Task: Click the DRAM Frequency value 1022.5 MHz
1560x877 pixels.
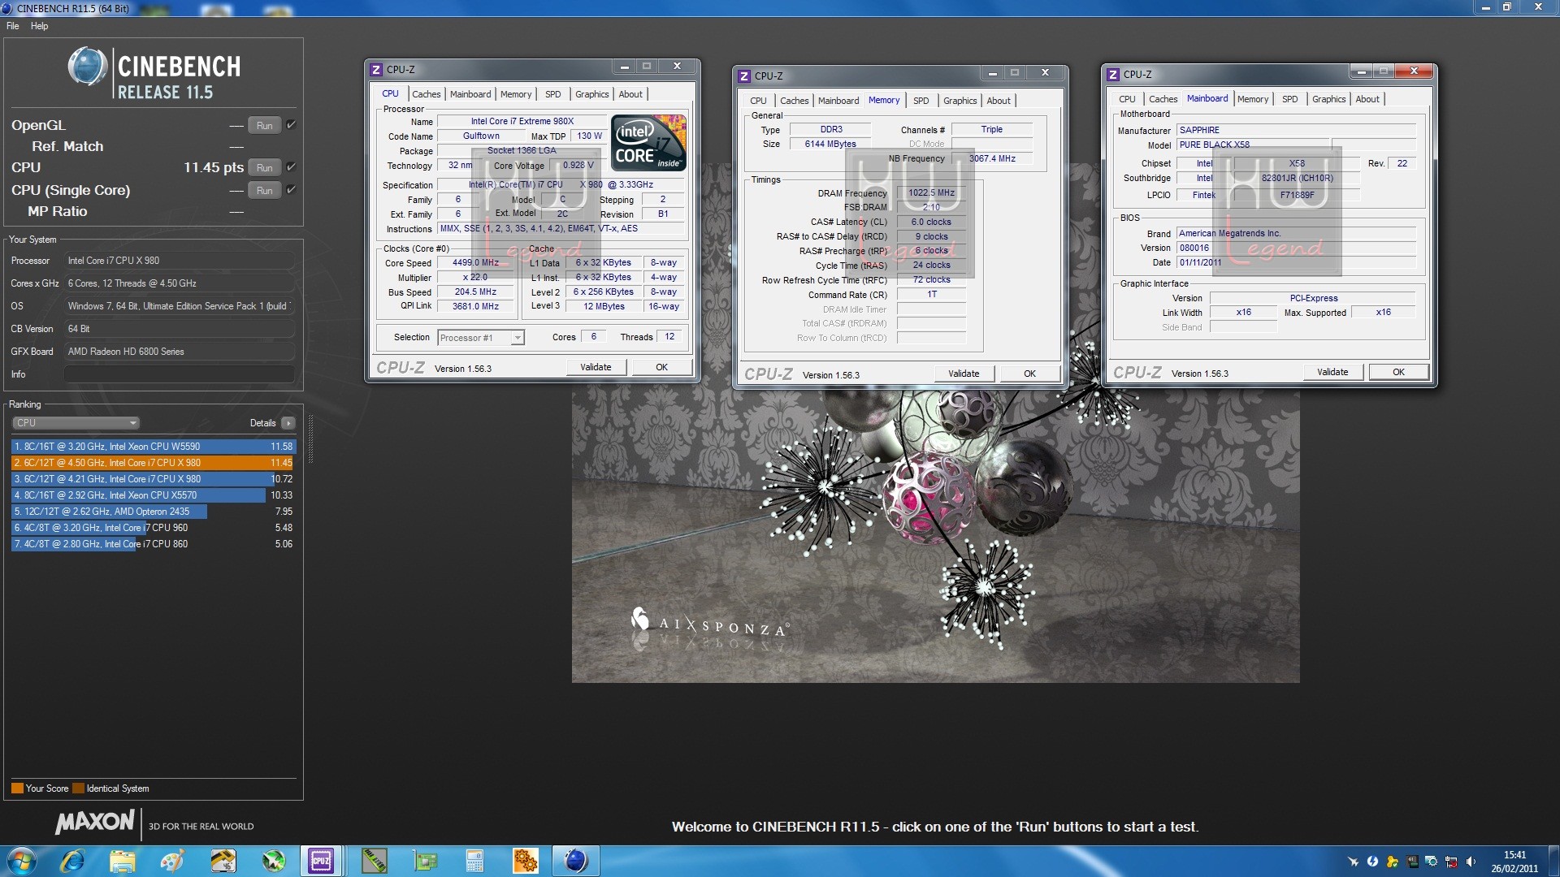Action: (931, 193)
